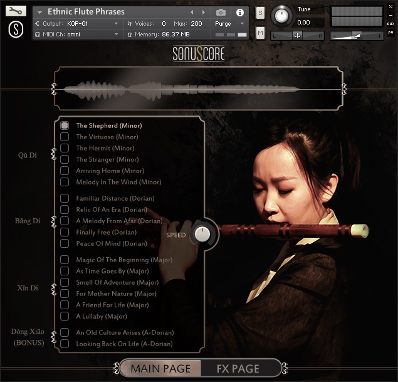The image size is (398, 382).
Task: Click the Dòng Xiāo (BONUS) label
Action: (28, 337)
